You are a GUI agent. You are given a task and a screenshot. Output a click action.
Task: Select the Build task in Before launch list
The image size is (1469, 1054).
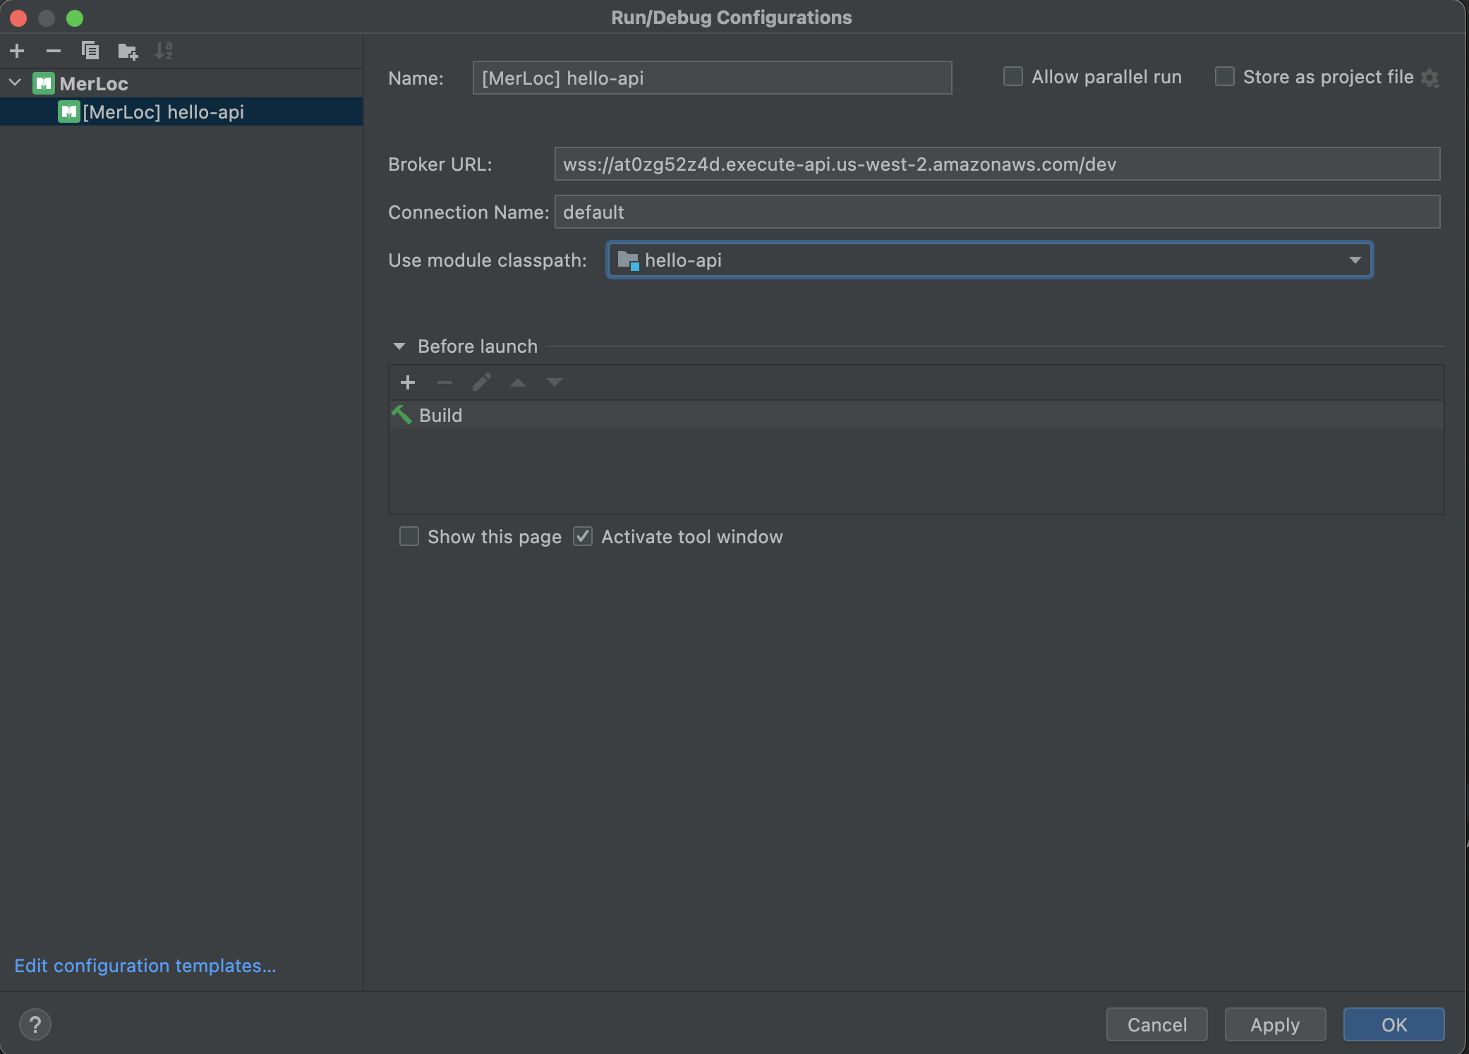pos(441,416)
